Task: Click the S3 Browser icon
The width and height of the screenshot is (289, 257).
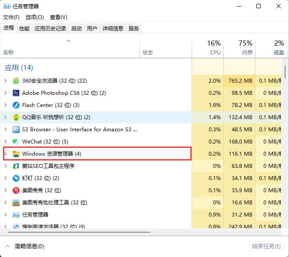Action: [x=16, y=130]
